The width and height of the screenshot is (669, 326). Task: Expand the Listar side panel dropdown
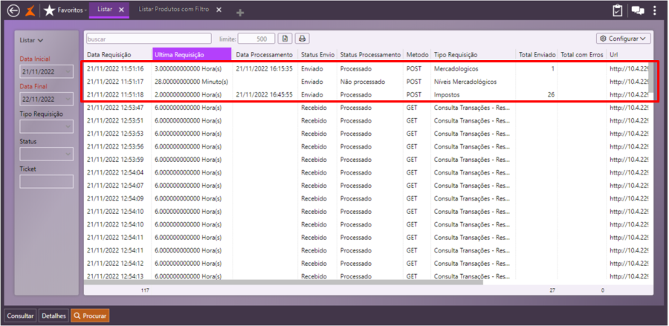31,41
